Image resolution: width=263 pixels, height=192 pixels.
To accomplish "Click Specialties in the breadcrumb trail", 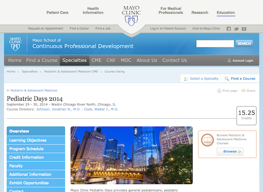I will [29, 72].
